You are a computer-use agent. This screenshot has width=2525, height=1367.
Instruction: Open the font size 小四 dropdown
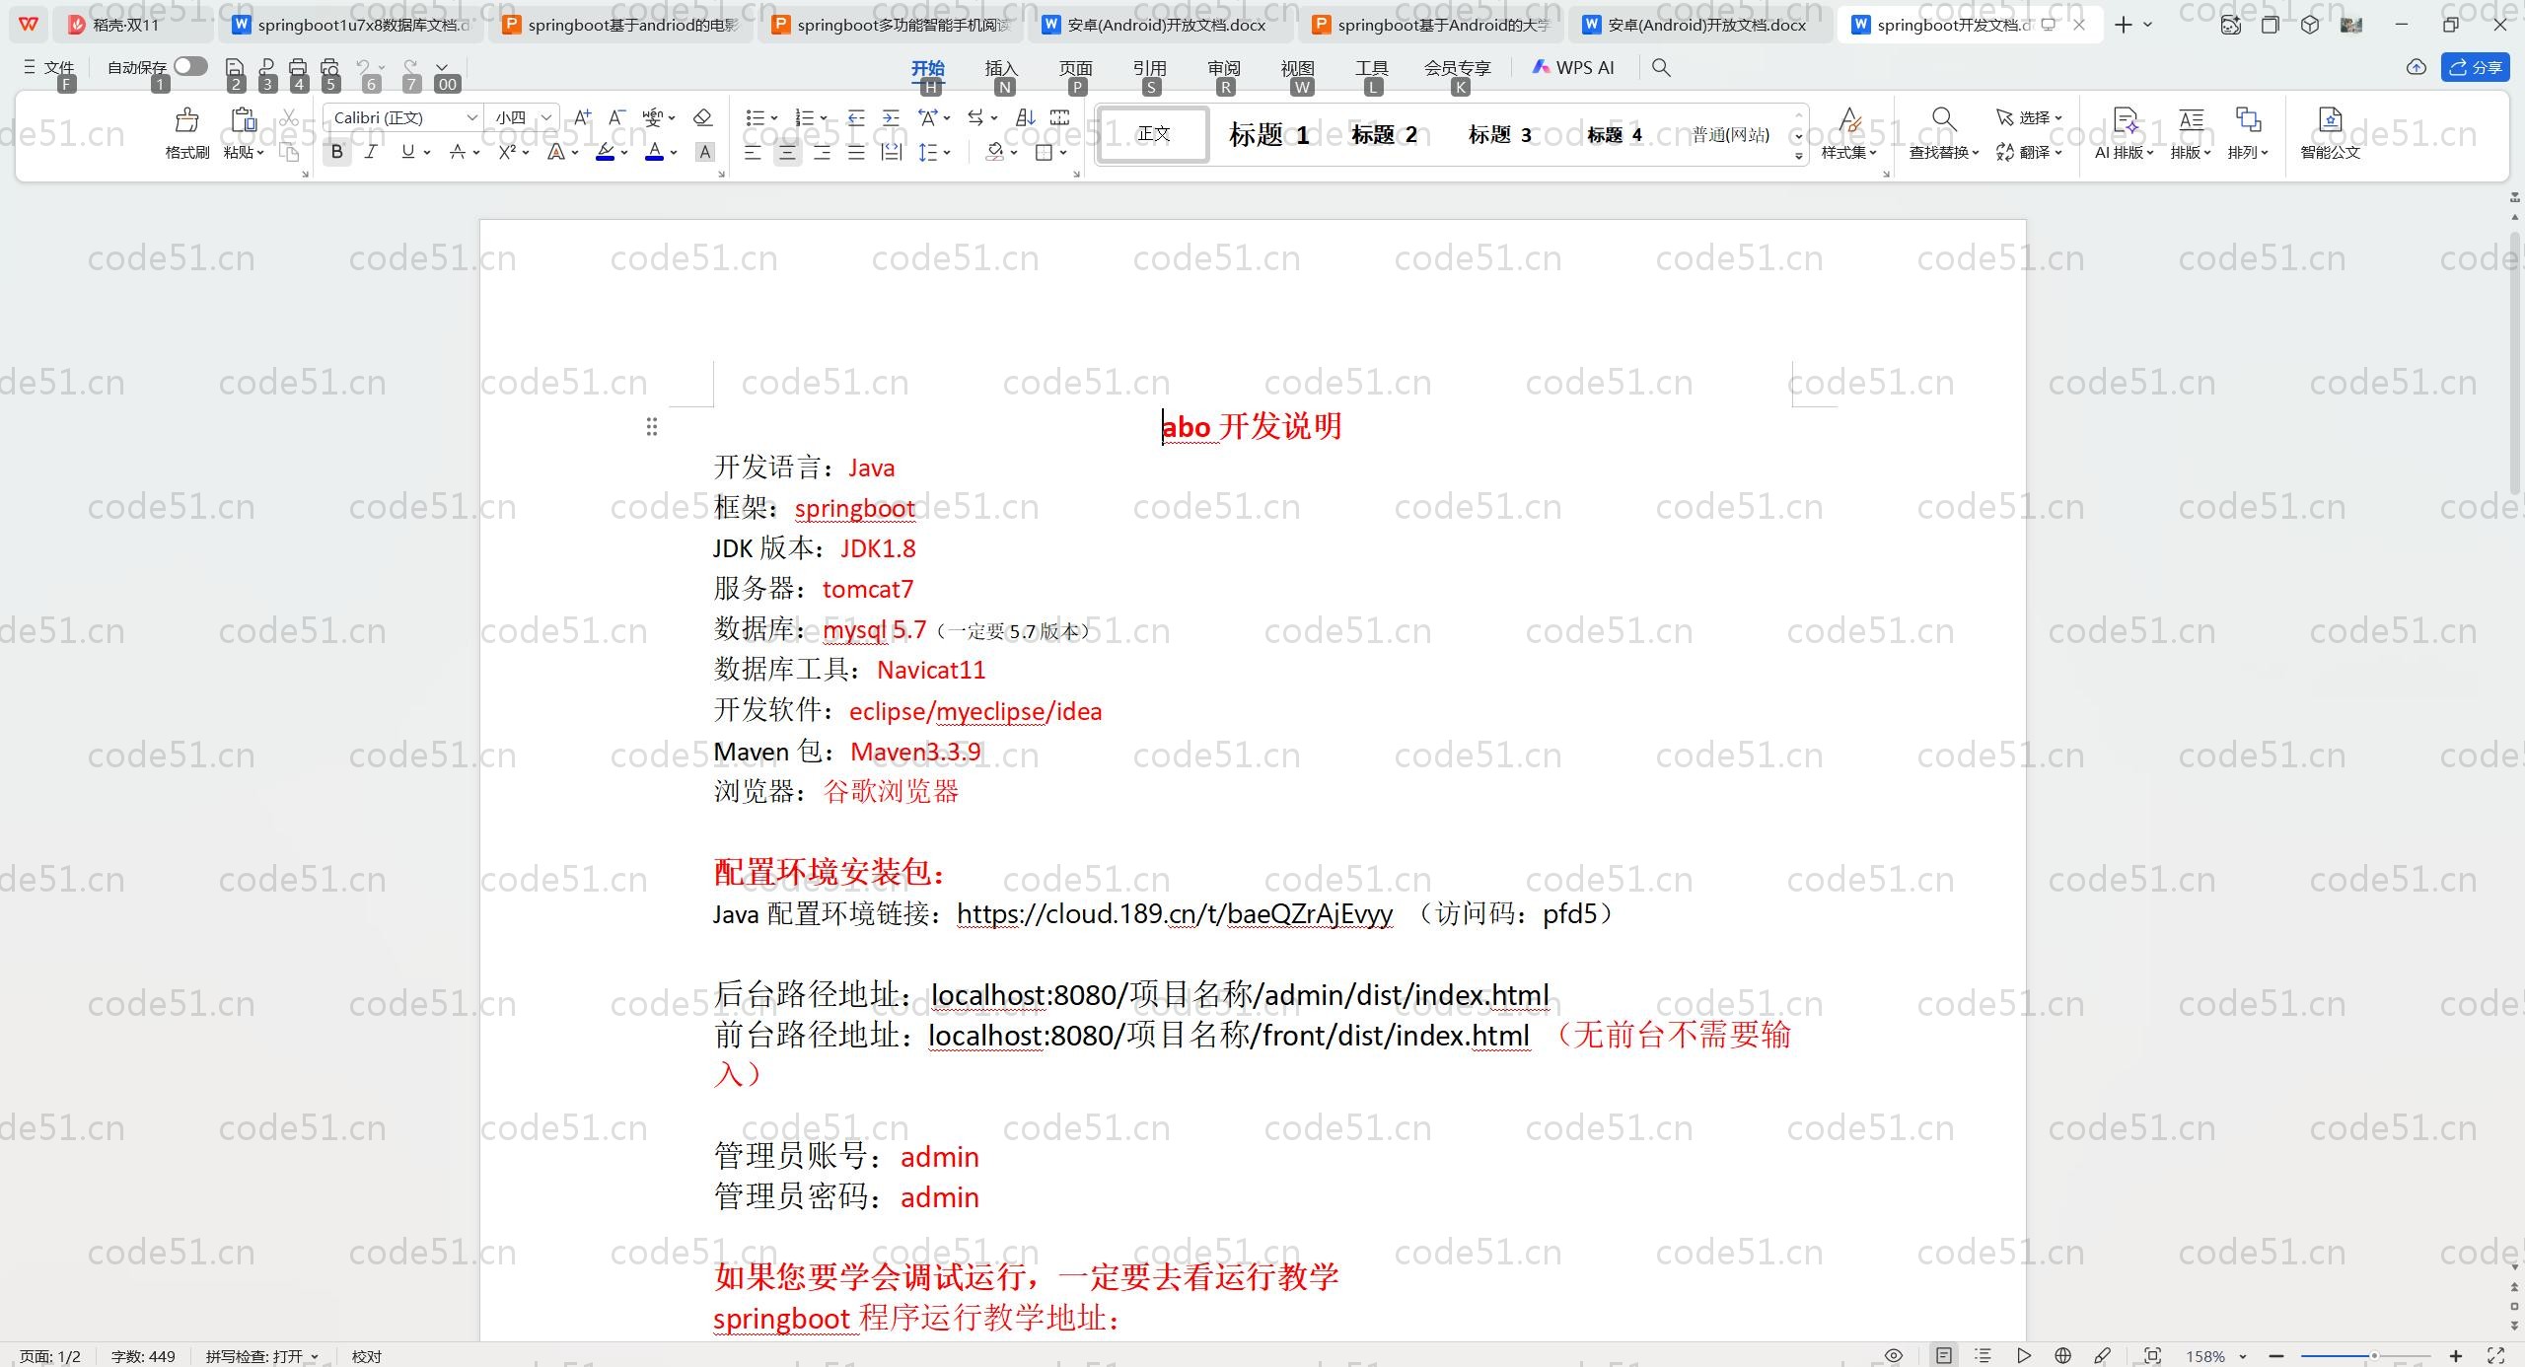pyautogui.click(x=545, y=117)
